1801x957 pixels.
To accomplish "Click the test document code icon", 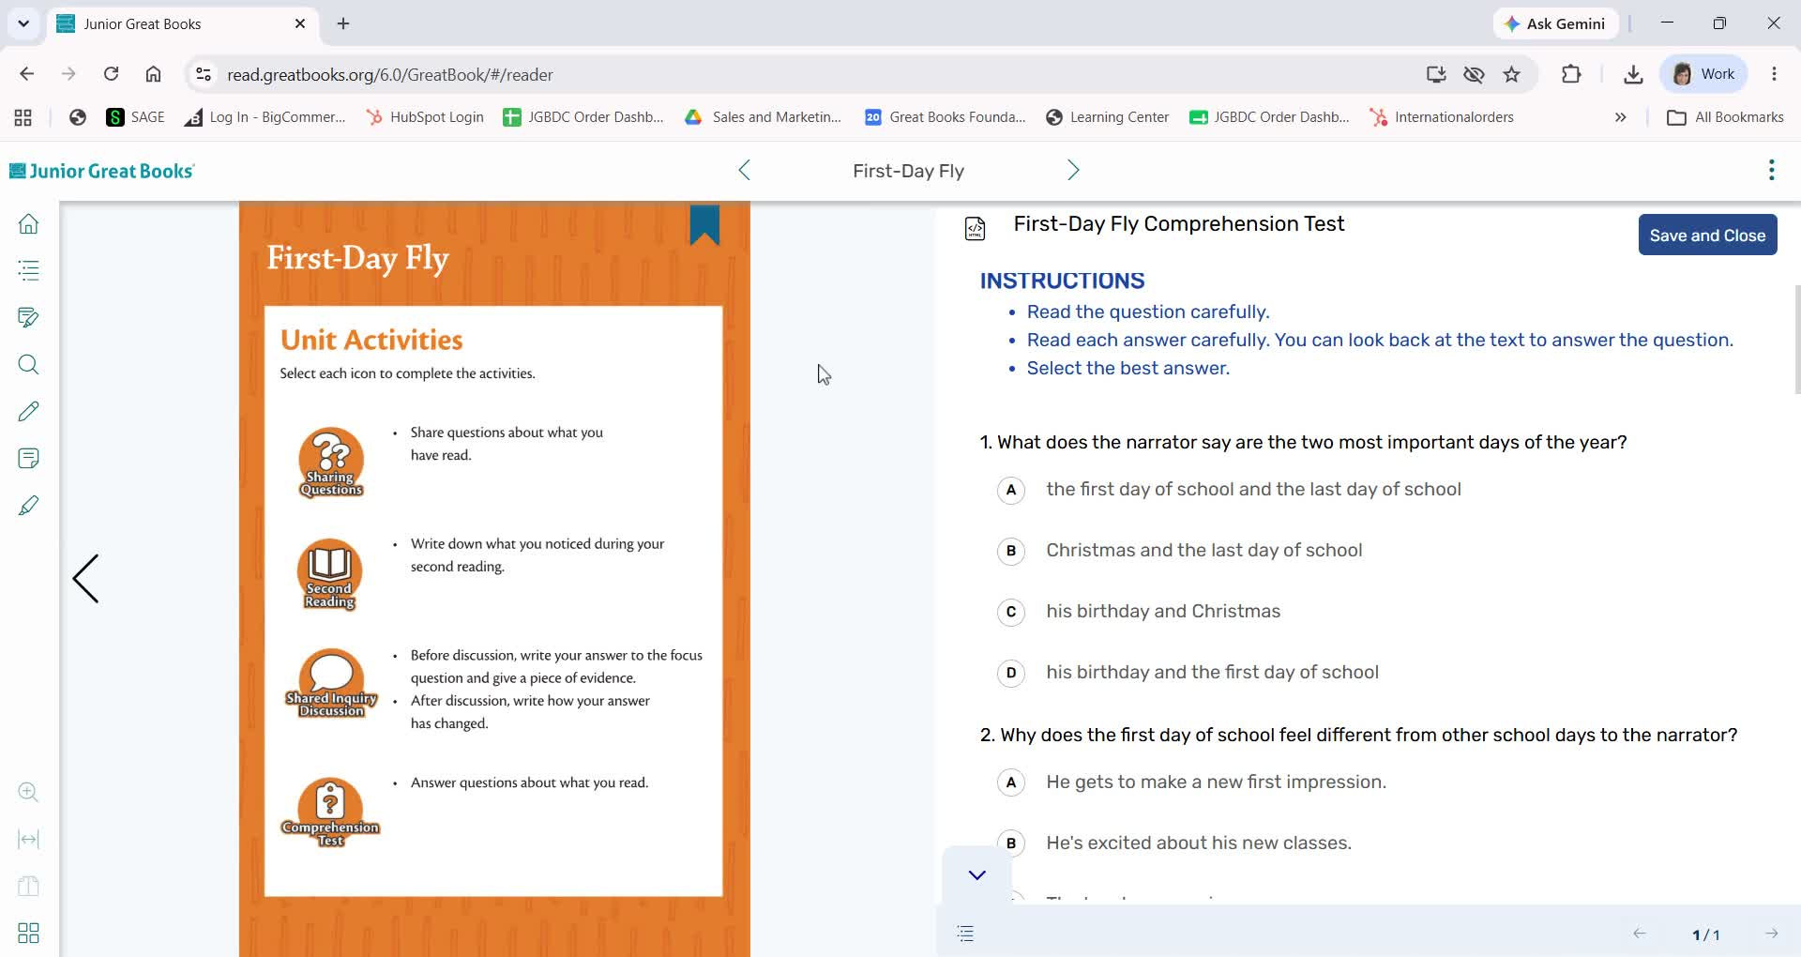I will (x=976, y=228).
